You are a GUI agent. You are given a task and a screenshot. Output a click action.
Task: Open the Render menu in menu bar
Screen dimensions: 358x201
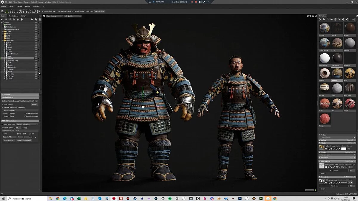click(41, 2)
